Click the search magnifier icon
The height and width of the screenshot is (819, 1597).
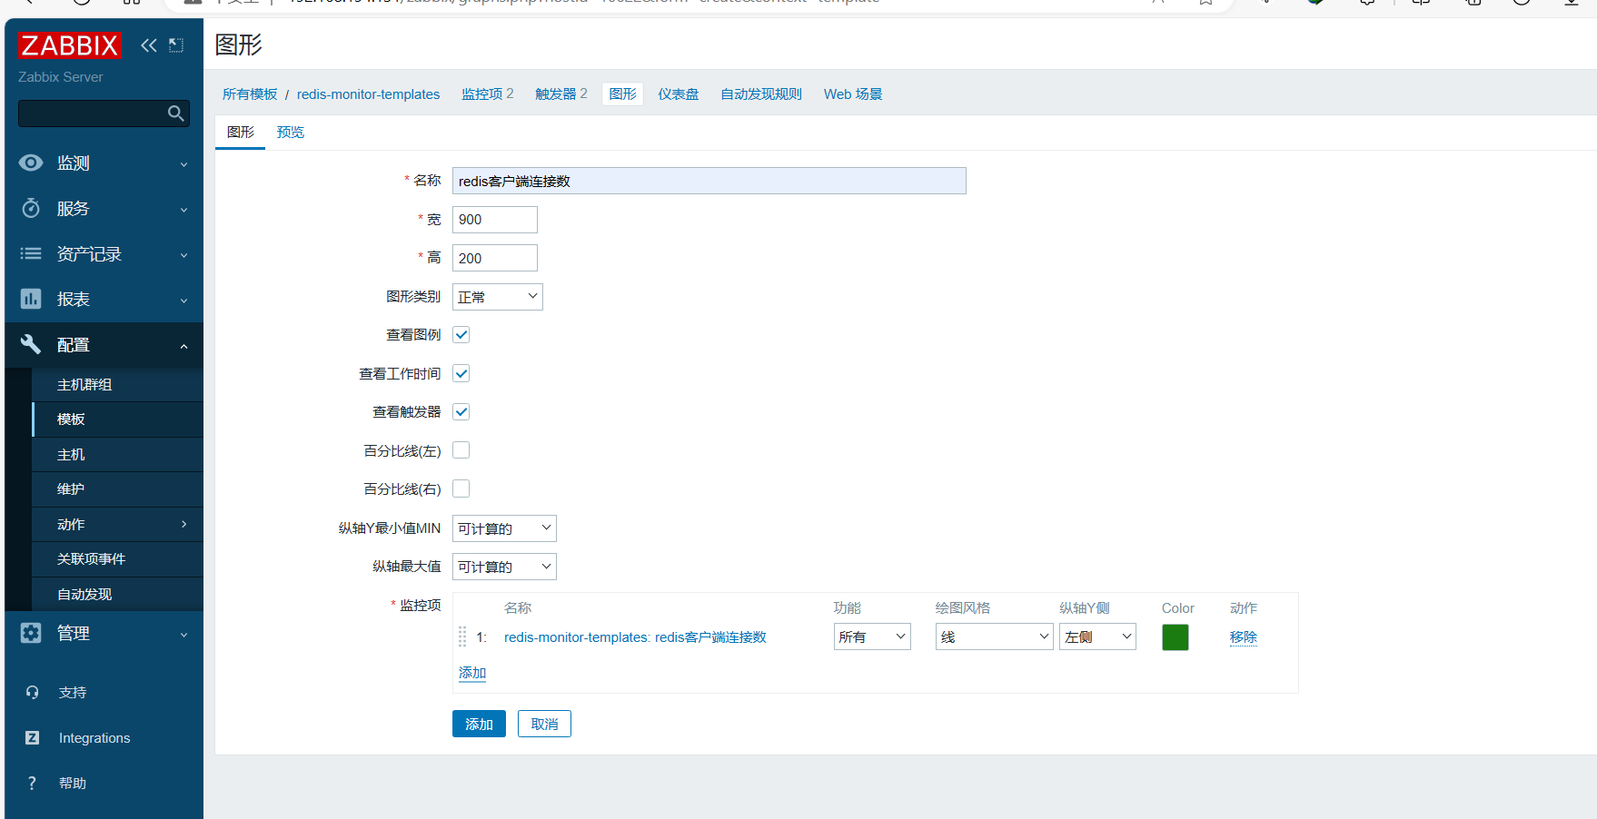click(176, 113)
